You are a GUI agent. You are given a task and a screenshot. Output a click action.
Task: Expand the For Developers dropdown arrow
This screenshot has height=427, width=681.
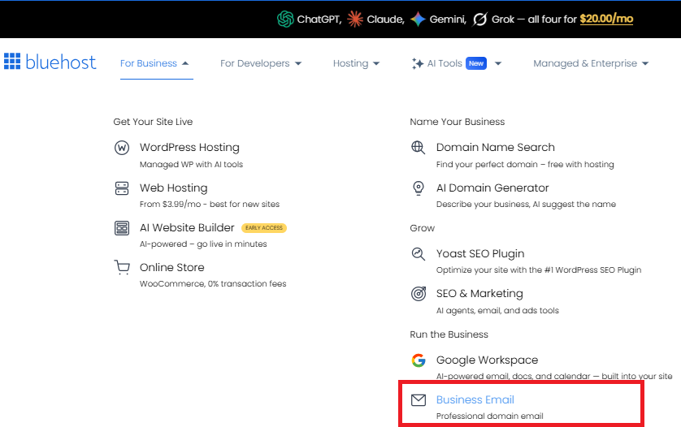[x=298, y=63]
